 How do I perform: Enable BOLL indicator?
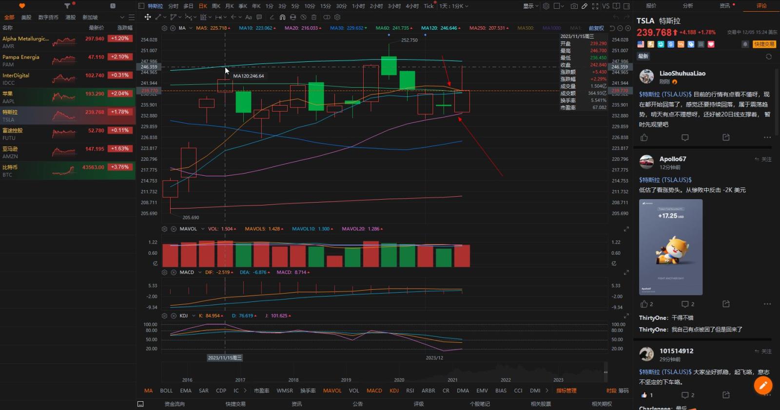[166, 391]
